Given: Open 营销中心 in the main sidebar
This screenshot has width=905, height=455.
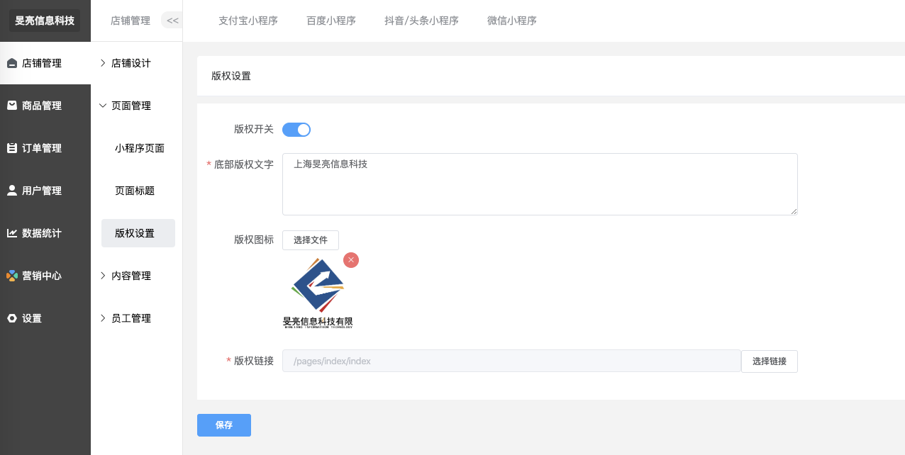Looking at the screenshot, I should point(45,276).
